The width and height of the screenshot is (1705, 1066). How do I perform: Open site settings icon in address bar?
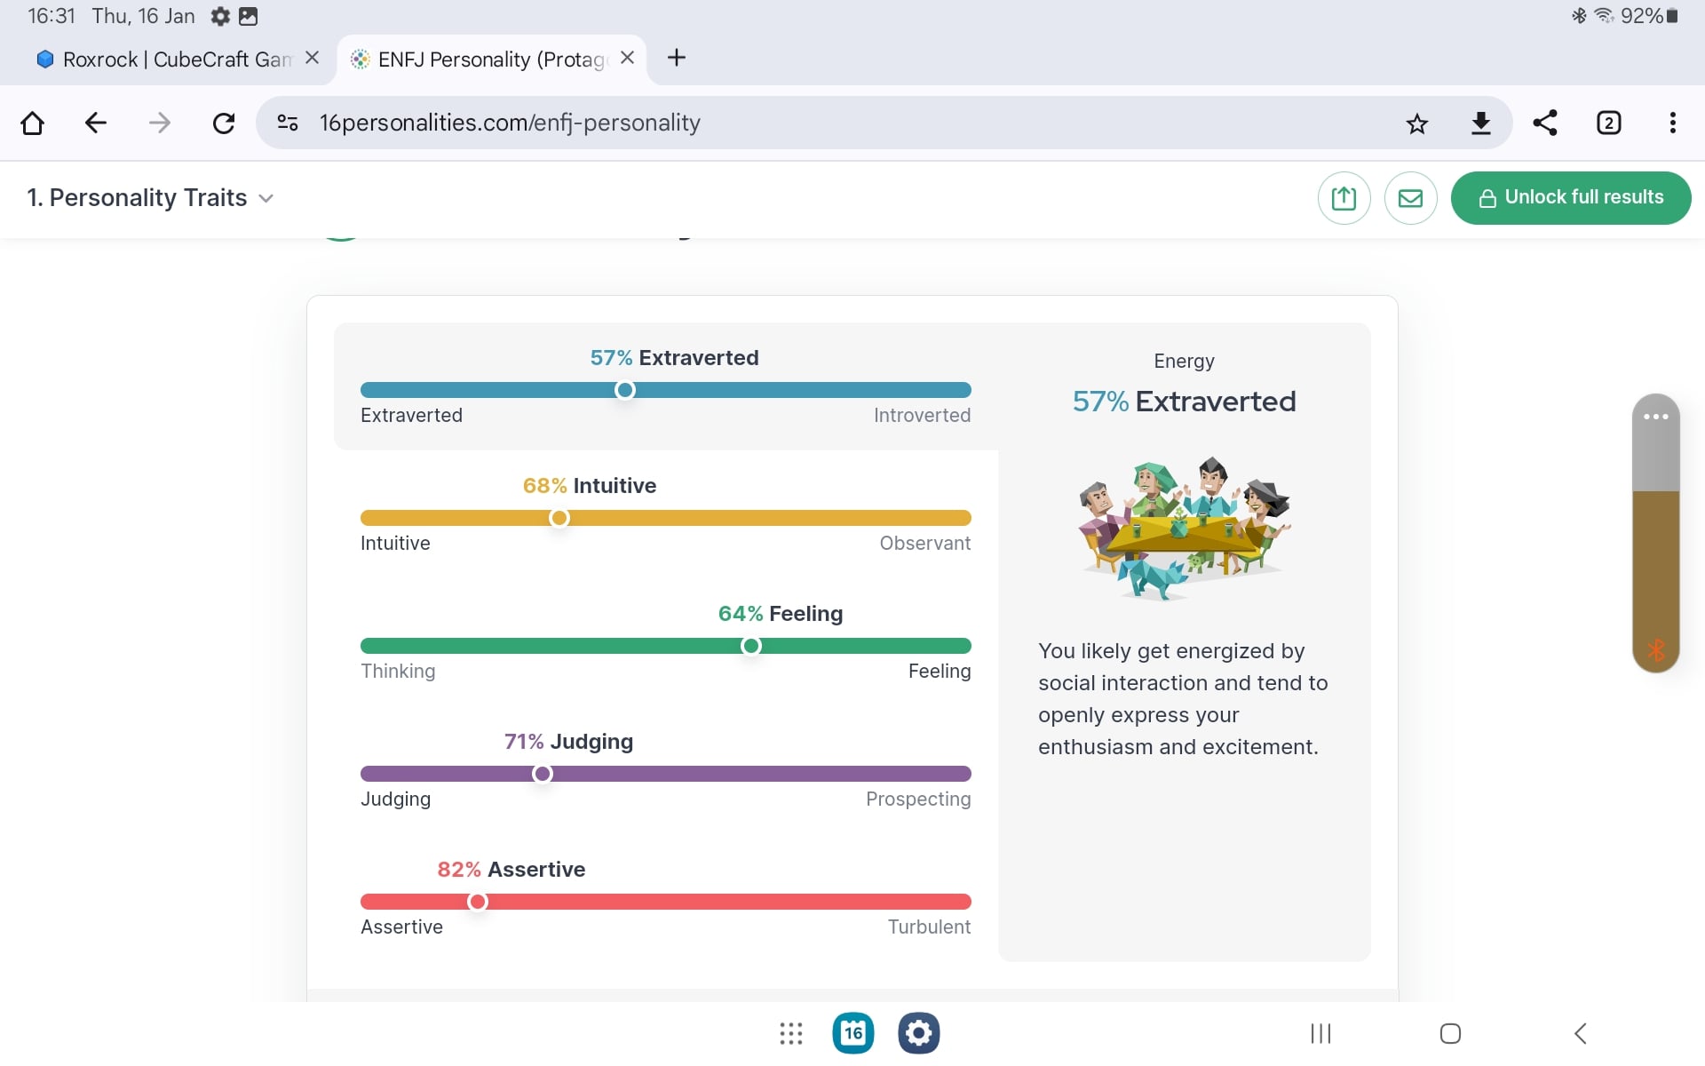tap(287, 123)
